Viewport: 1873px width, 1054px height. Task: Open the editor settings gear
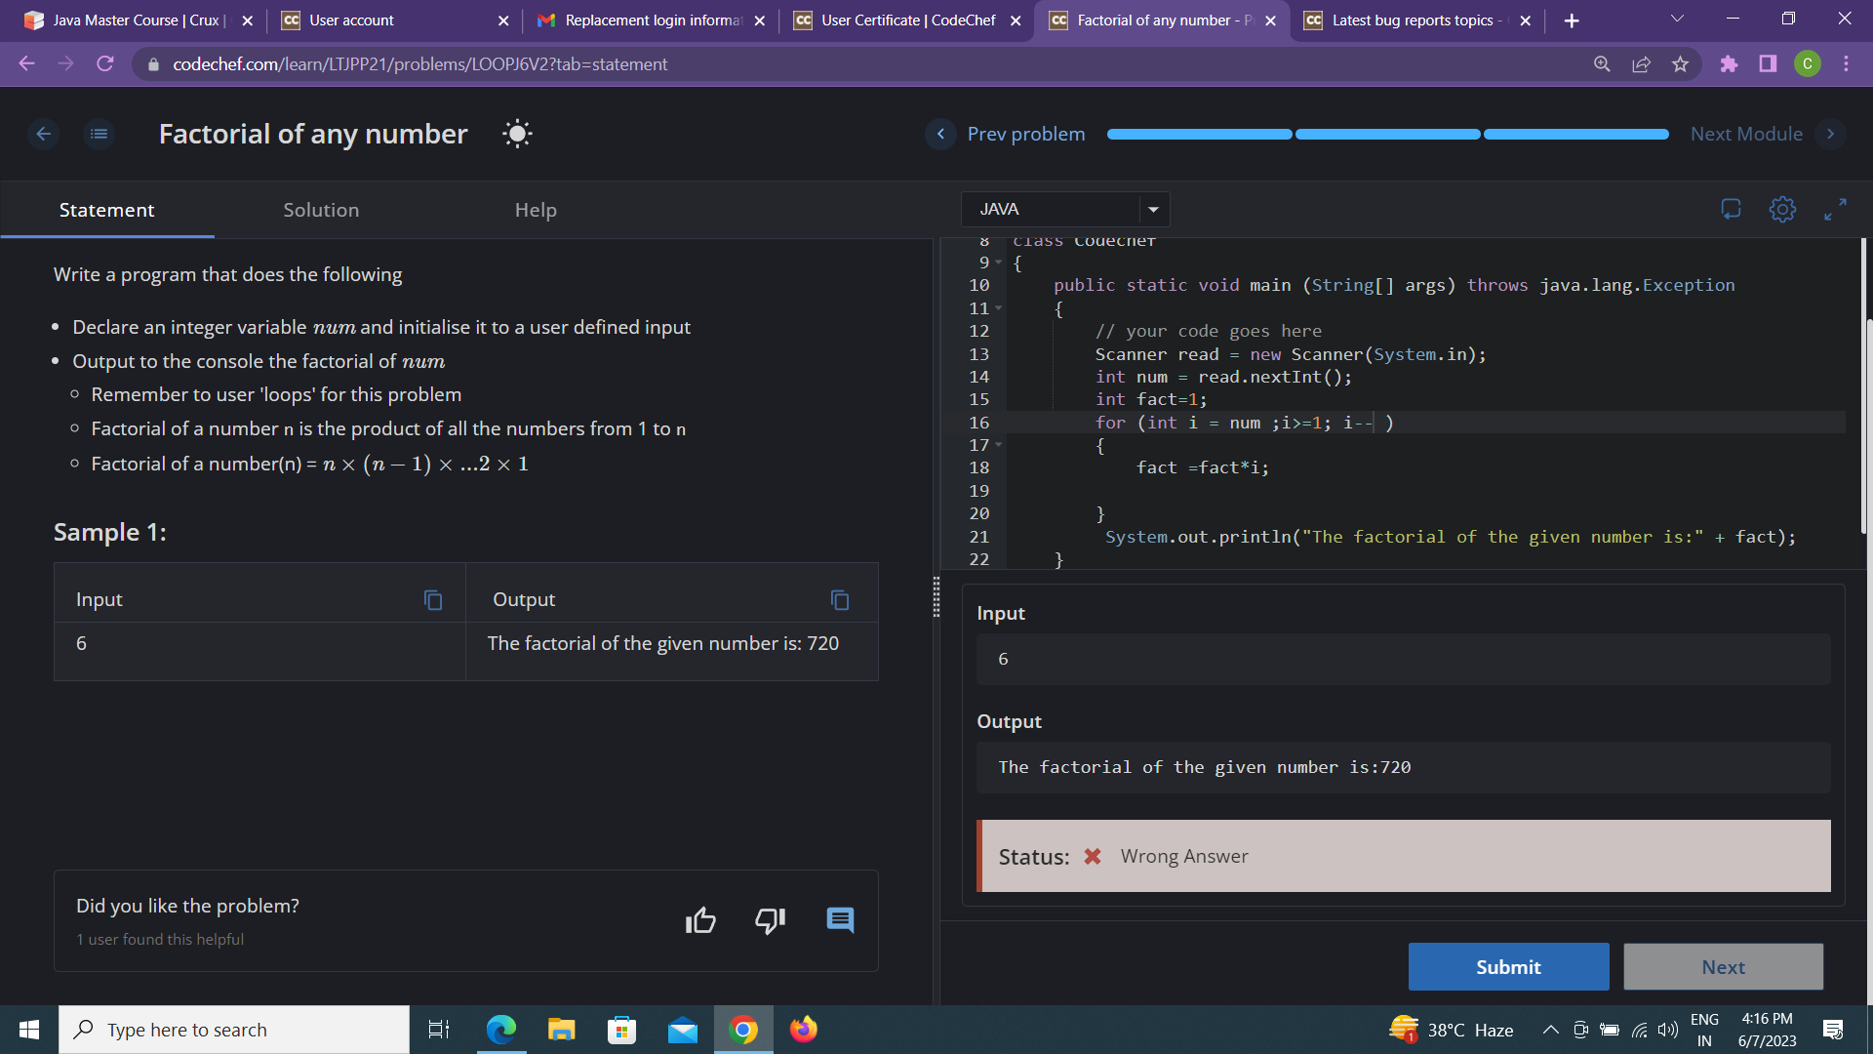pos(1782,209)
